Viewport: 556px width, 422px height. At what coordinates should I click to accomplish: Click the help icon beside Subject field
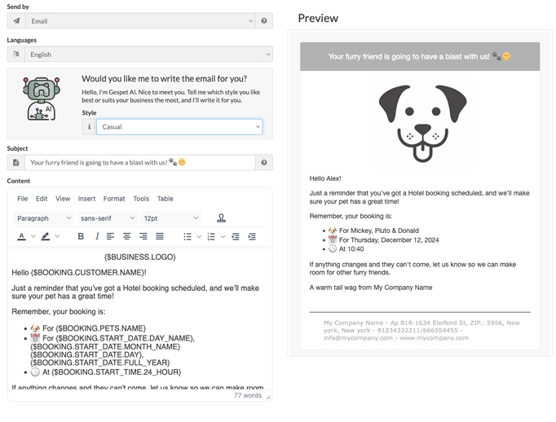(264, 162)
